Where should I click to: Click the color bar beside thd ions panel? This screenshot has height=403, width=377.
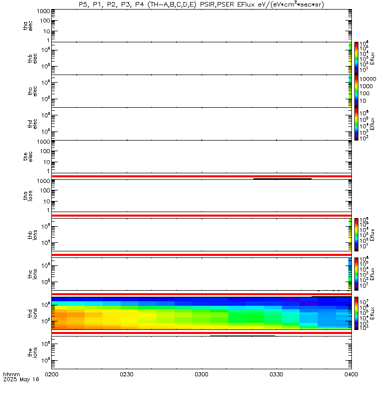[356, 313]
